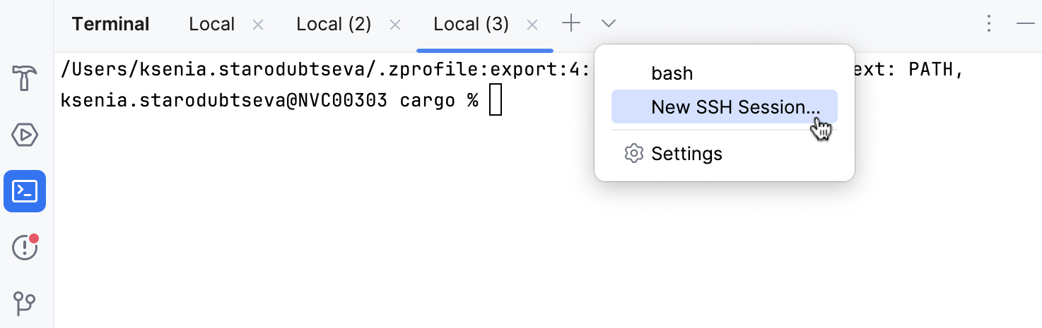Close the Local (3) tab
The height and width of the screenshot is (328, 1042).
[532, 25]
